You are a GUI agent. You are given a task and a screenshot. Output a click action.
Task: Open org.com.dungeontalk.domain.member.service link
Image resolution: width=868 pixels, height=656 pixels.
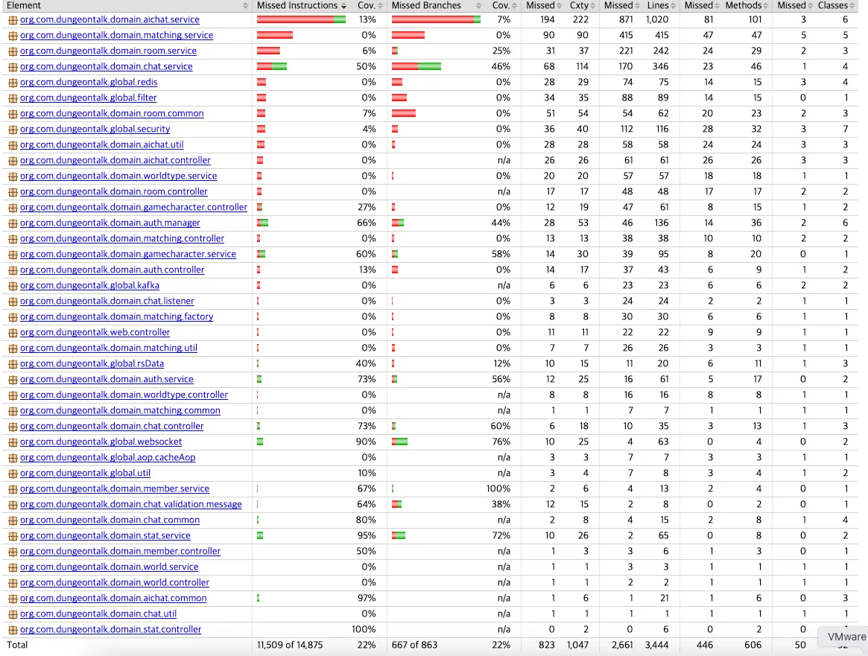coord(115,489)
